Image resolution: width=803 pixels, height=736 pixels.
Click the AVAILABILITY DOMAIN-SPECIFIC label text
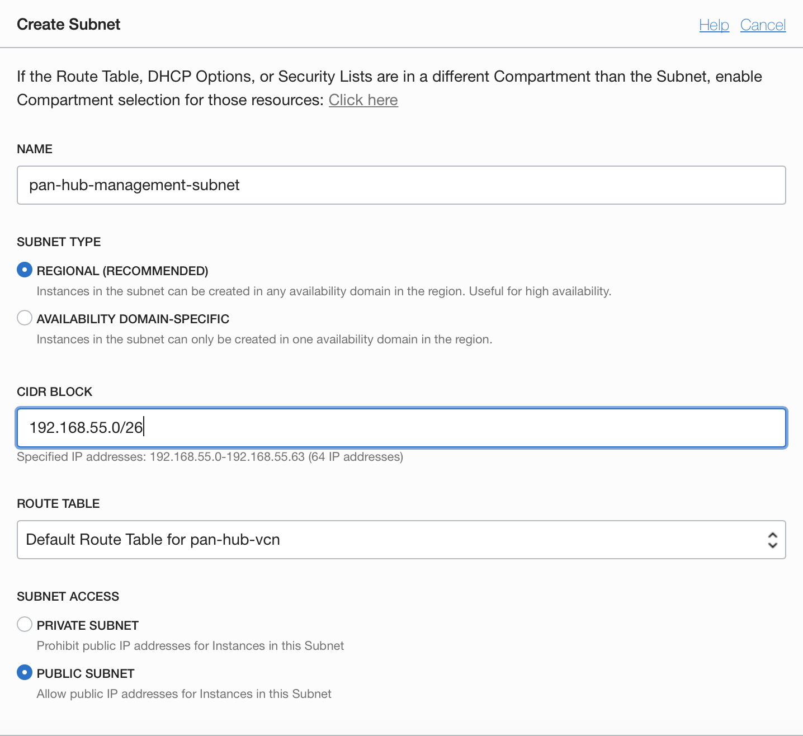pyautogui.click(x=133, y=319)
